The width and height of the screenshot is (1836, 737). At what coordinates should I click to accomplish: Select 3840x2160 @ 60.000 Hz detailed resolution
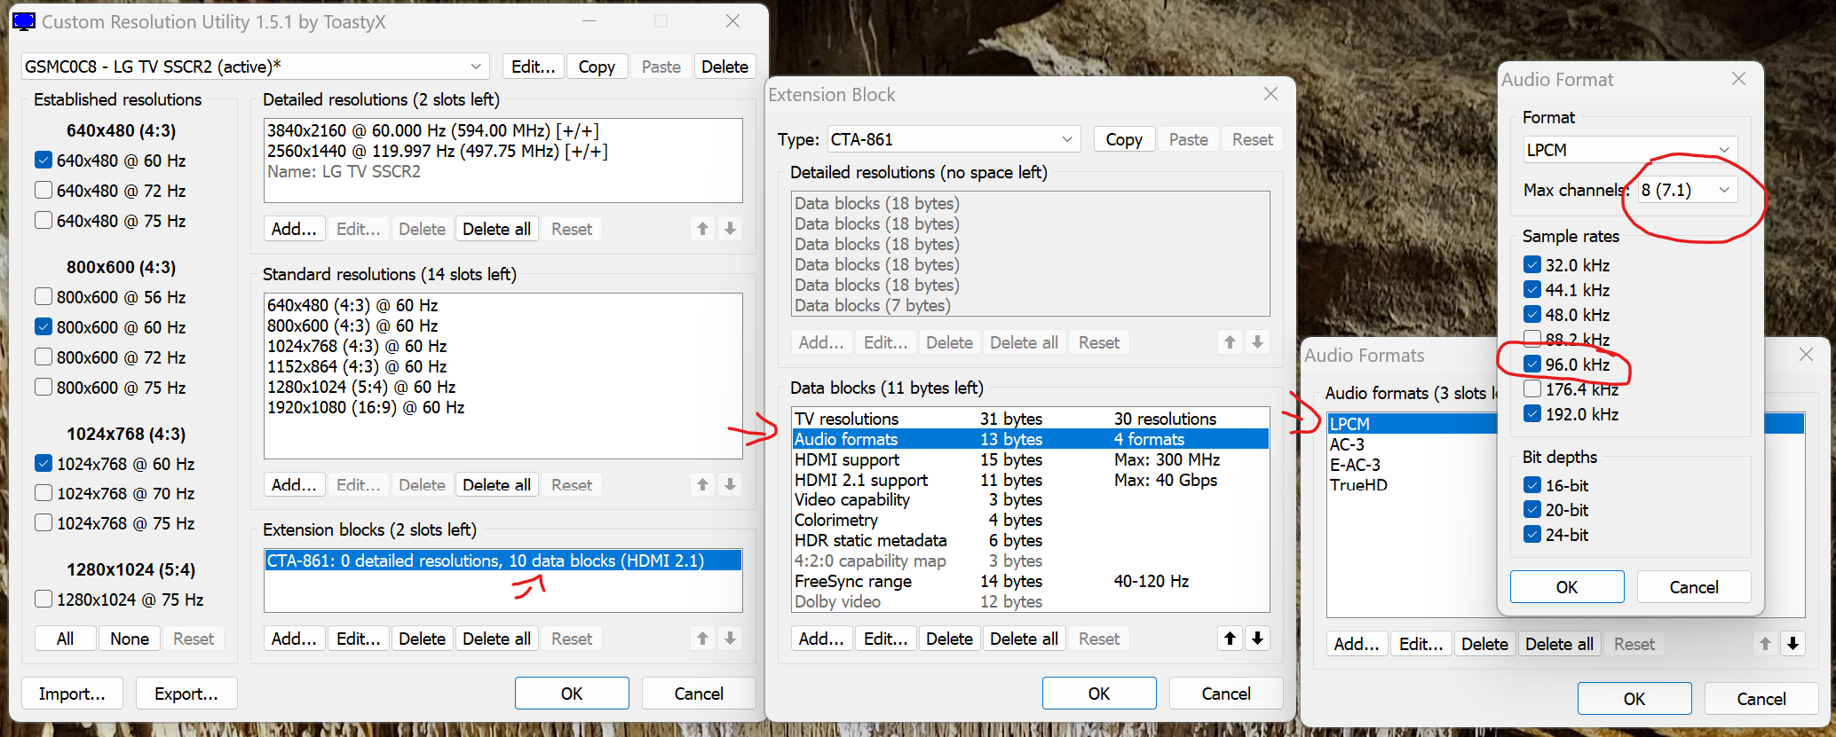coord(503,130)
